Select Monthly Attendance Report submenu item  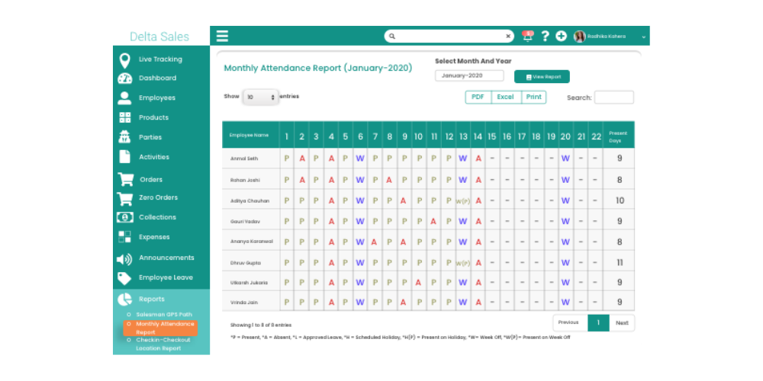[160, 328]
